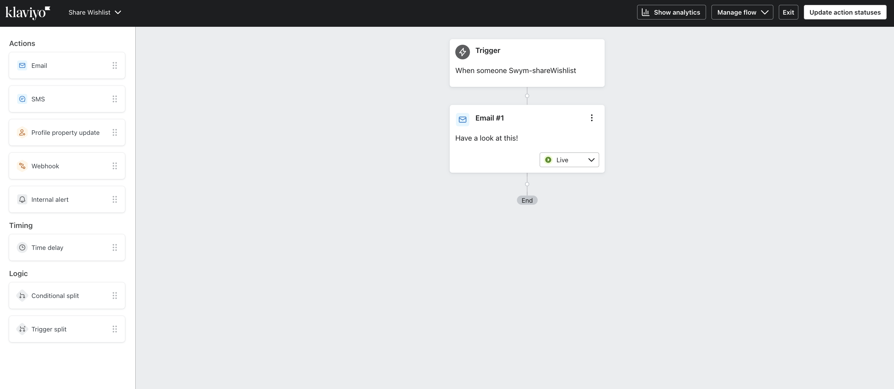Viewport: 894px width, 389px height.
Task: Select the Email #1 card subject text
Action: [486, 138]
